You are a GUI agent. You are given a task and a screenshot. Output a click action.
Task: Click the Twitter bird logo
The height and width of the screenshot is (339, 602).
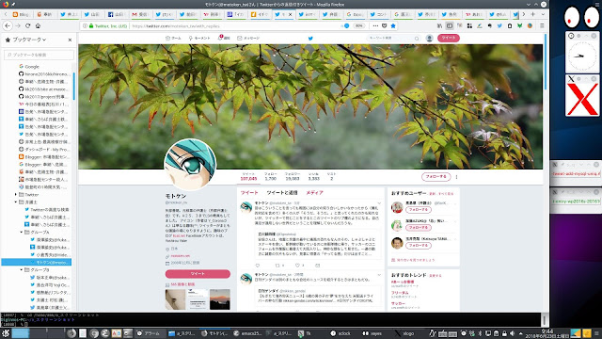pos(310,38)
